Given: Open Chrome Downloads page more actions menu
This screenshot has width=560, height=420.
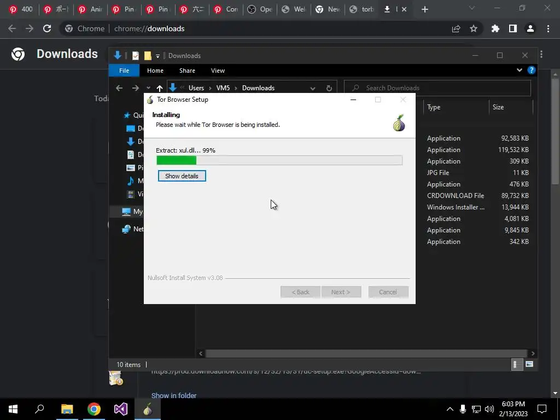Looking at the screenshot, I should tap(541, 54).
